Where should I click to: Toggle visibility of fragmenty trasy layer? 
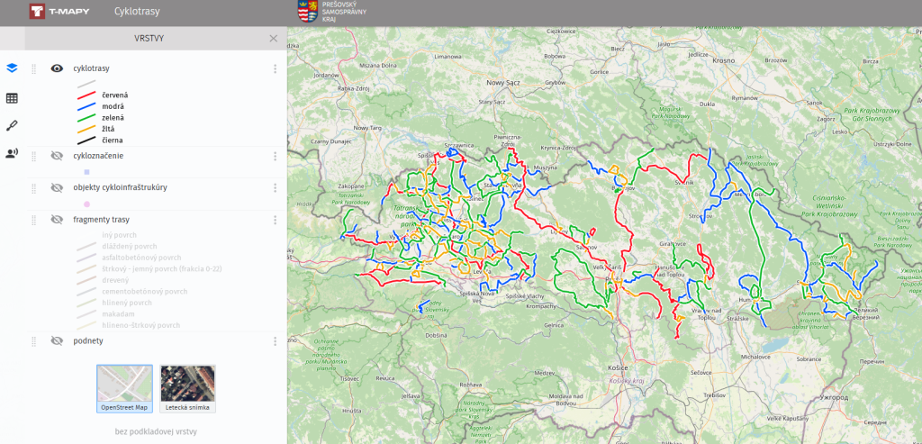[57, 219]
